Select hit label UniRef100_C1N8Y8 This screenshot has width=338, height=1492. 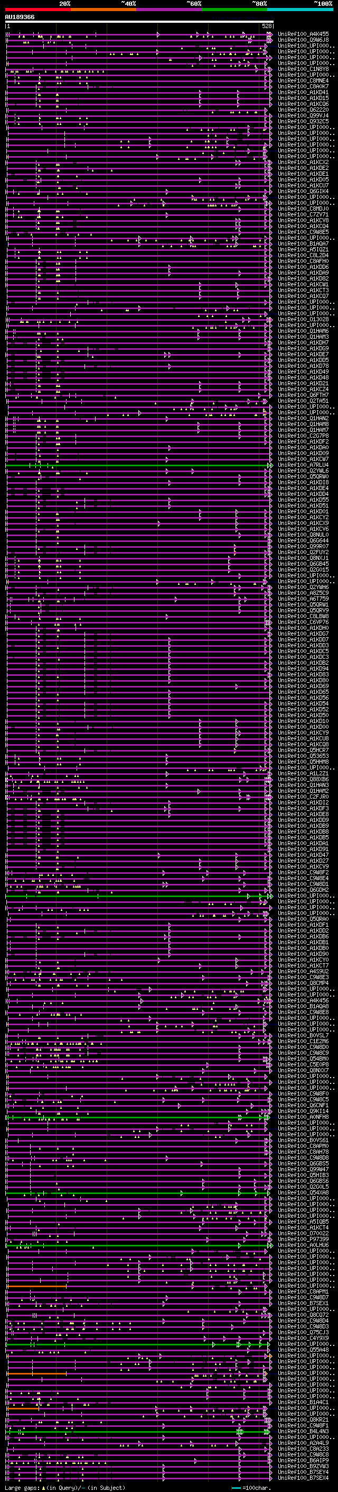coord(303,69)
